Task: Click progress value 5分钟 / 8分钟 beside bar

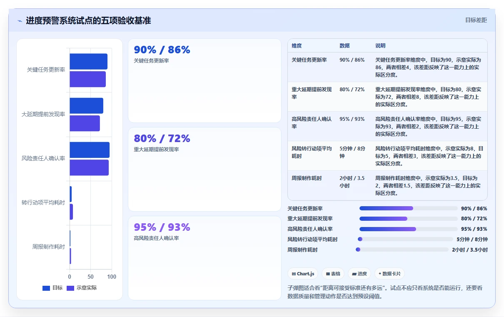Action: 472,240
